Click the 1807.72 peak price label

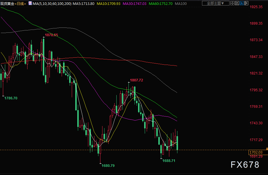tap(136, 80)
